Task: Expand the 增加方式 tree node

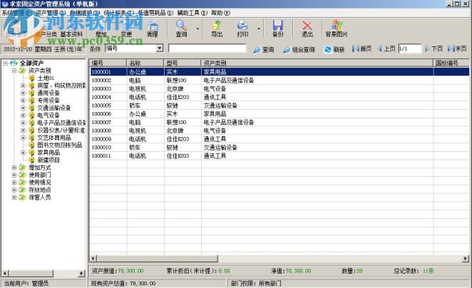Action: (x=14, y=168)
